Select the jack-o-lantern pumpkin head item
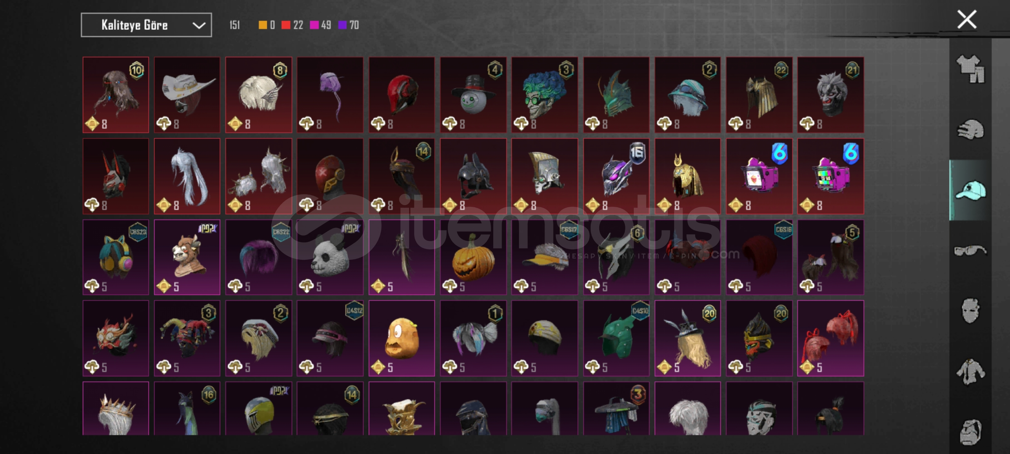 pyautogui.click(x=473, y=257)
